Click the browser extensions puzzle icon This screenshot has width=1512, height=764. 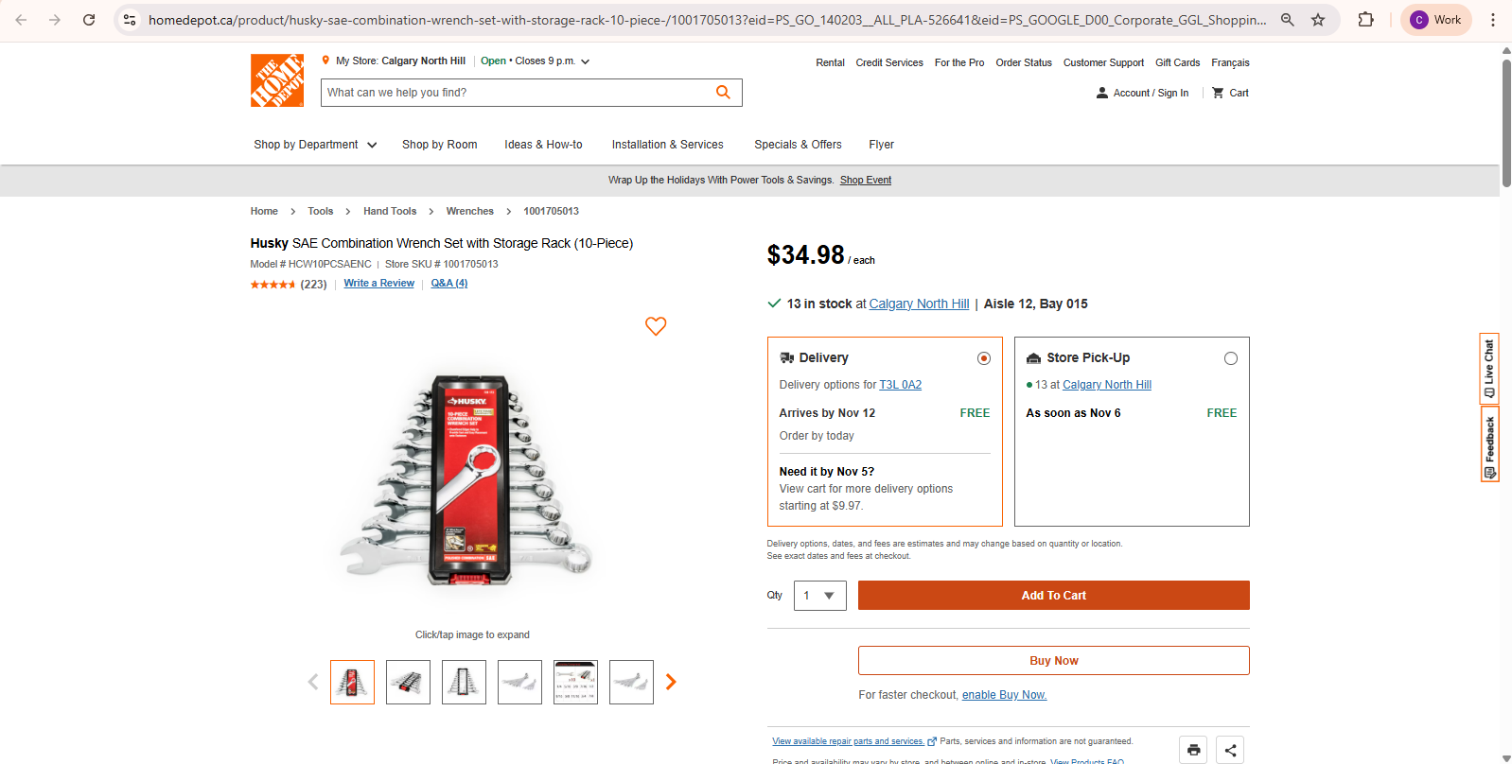(1364, 18)
